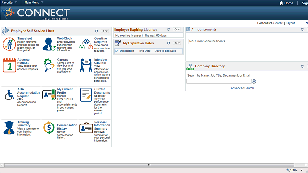
Task: Open the Timesheet link
Action: (25, 38)
